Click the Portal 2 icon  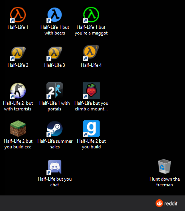coord(54,91)
